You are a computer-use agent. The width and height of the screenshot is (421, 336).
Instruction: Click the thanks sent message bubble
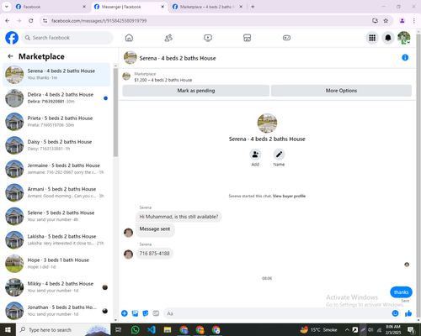click(x=401, y=292)
